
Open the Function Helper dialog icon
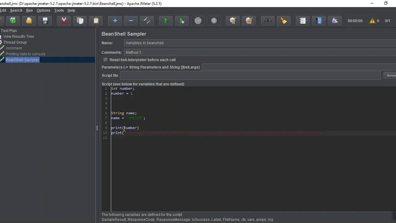[303, 21]
